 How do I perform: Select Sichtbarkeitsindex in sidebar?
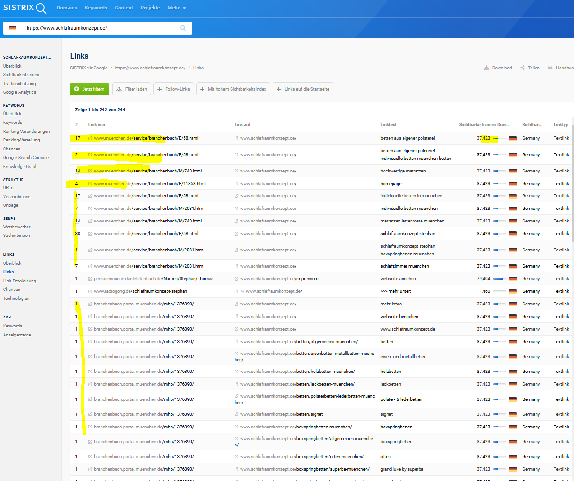pyautogui.click(x=21, y=75)
